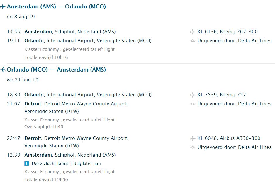Click the plane icon next to KL 6048
275x184 pixels.
tap(193, 138)
